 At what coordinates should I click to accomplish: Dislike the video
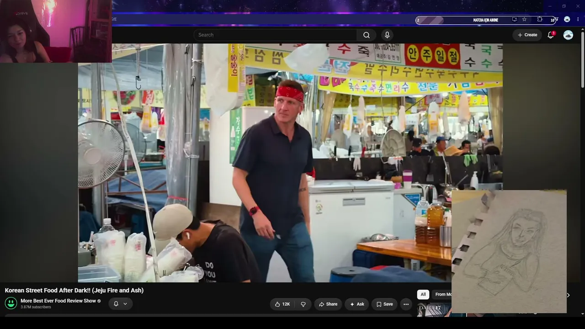[303, 304]
